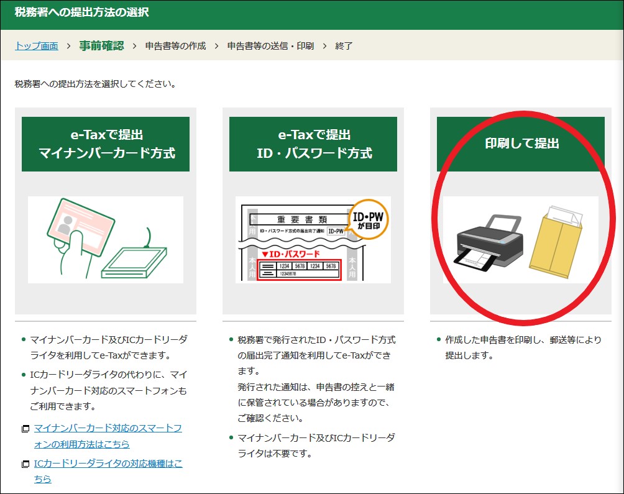Click external-window icon beside スマートフォン利用方法 link
The image size is (624, 494).
click(x=25, y=428)
